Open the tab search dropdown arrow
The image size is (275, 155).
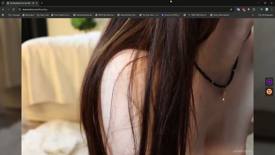(3, 3)
